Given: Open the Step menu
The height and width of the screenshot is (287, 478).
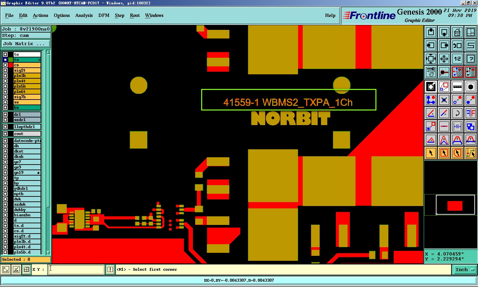Looking at the screenshot, I should point(119,15).
